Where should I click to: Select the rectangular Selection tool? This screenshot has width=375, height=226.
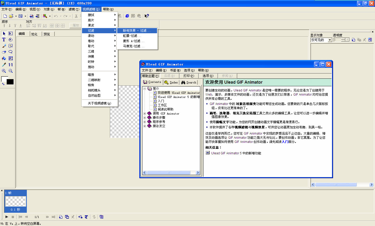point(10,34)
